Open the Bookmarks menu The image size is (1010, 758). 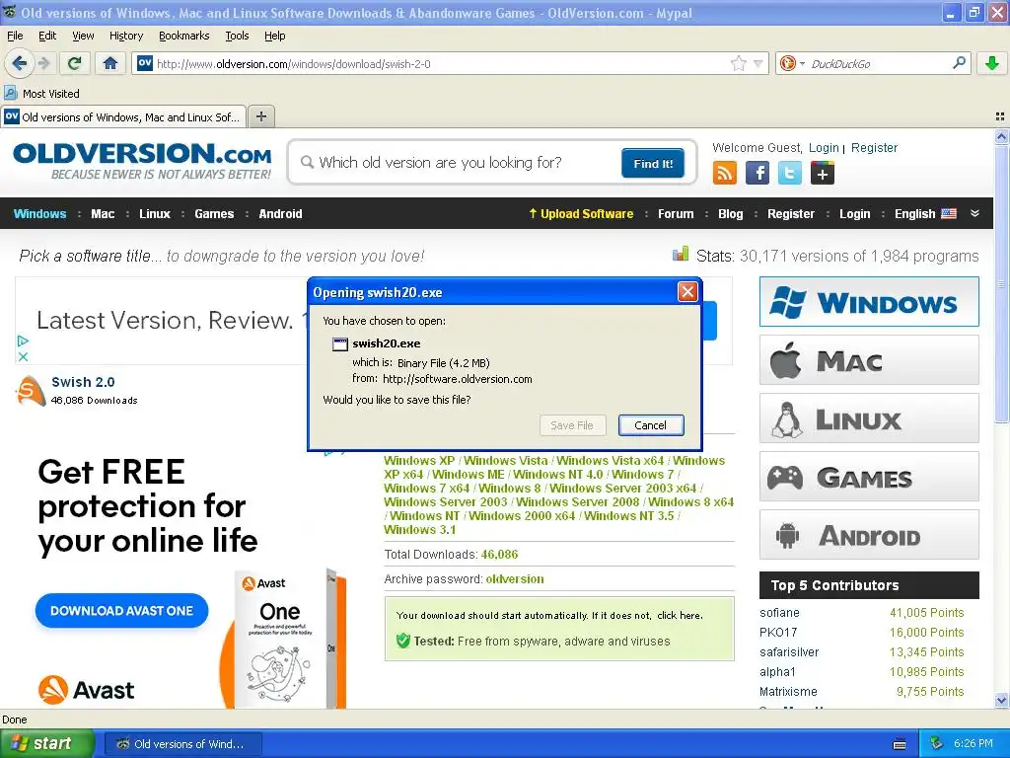(183, 36)
